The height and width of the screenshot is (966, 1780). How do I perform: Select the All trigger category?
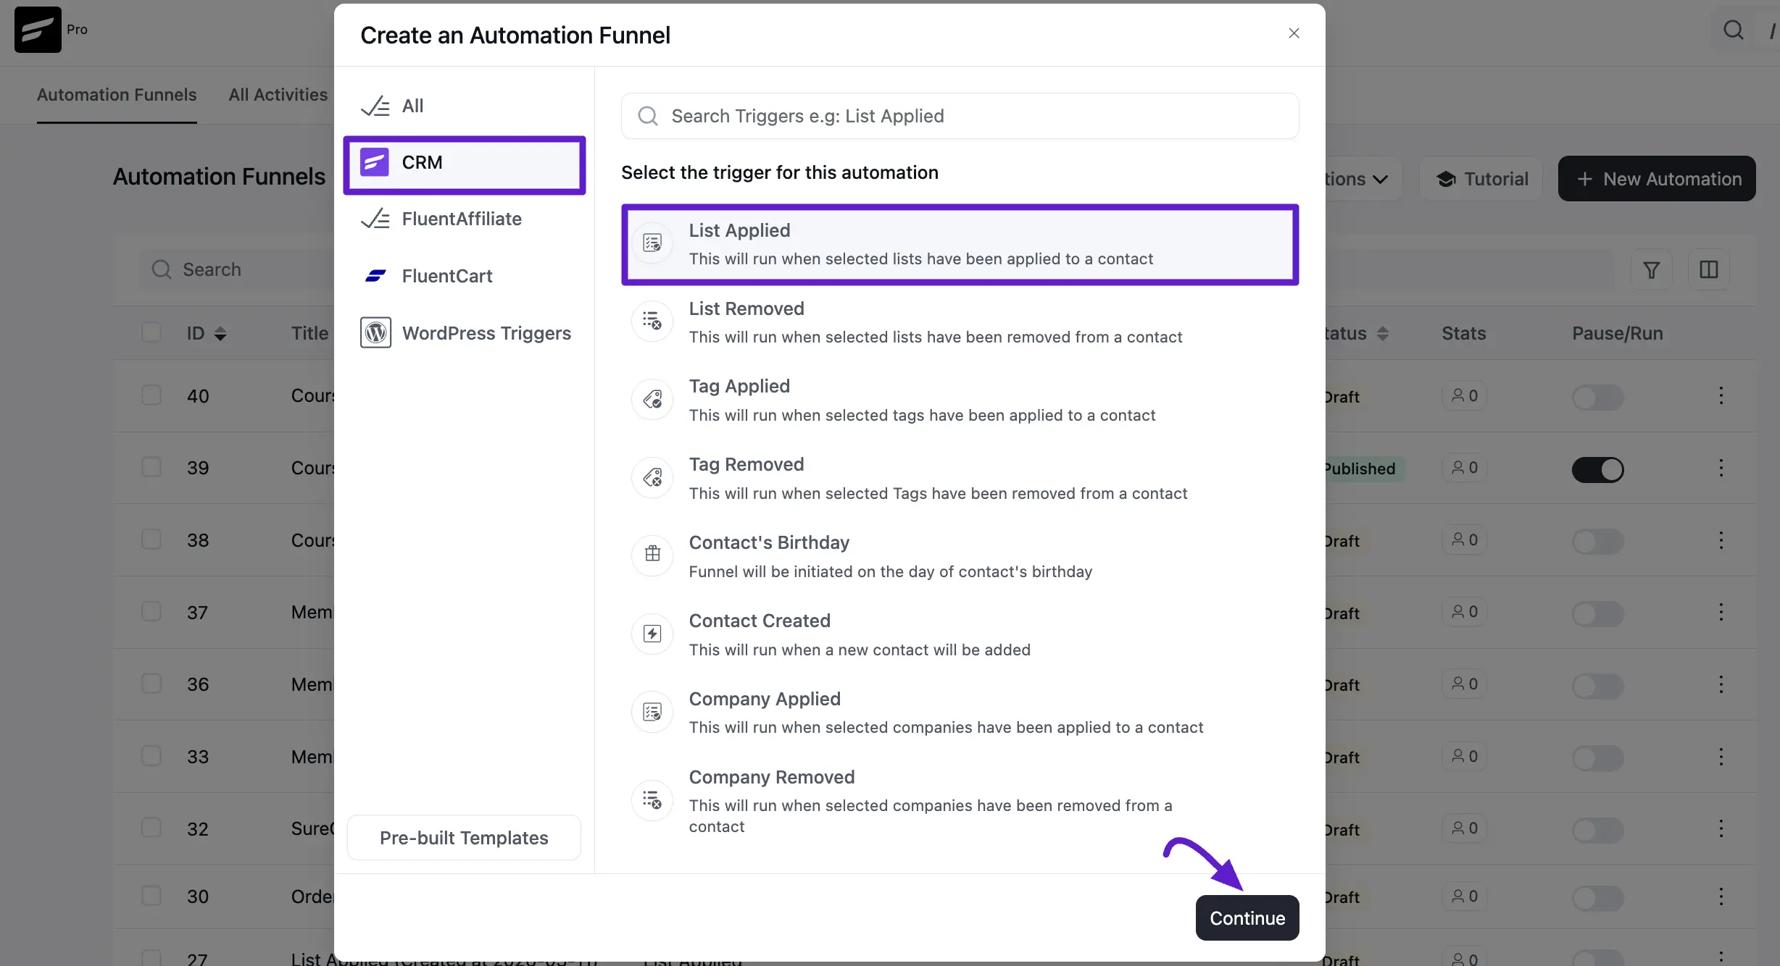point(465,106)
